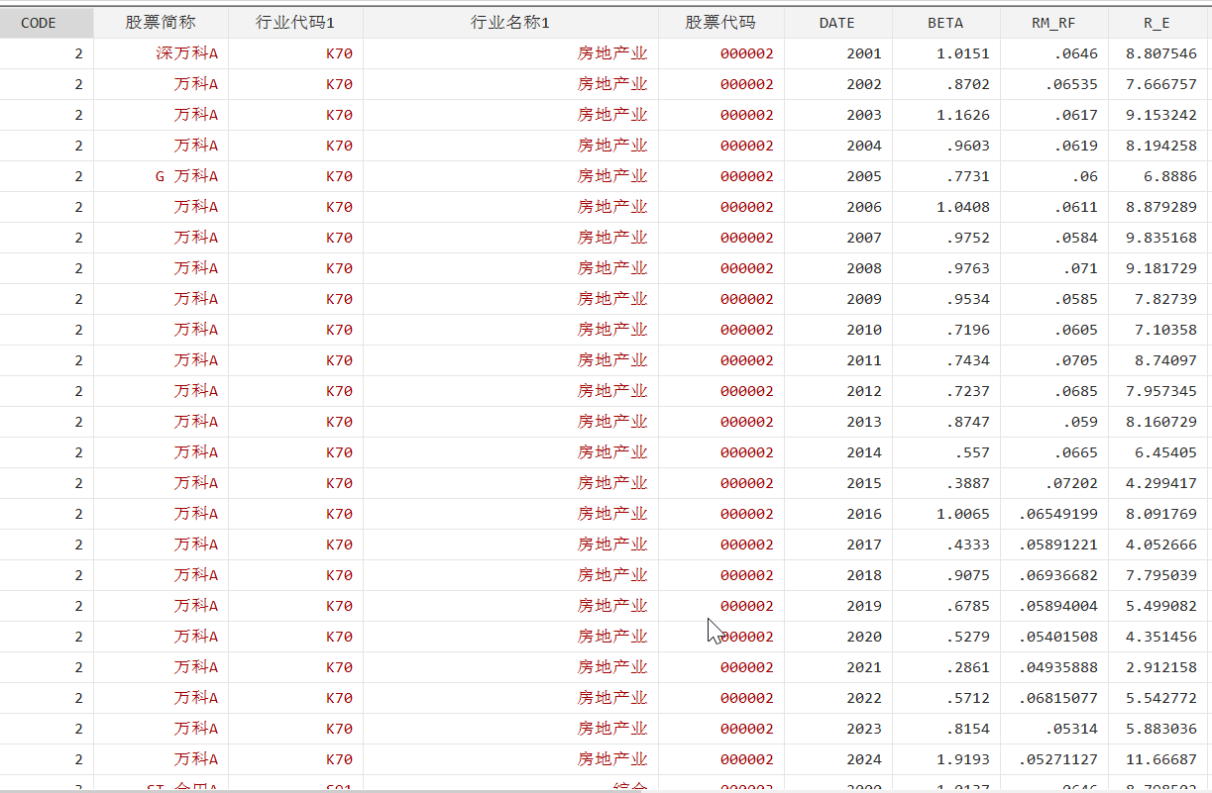Click the R_E value 8.807546

[x=1157, y=53]
